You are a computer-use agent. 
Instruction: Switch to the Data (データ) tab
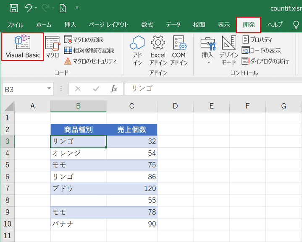click(173, 25)
